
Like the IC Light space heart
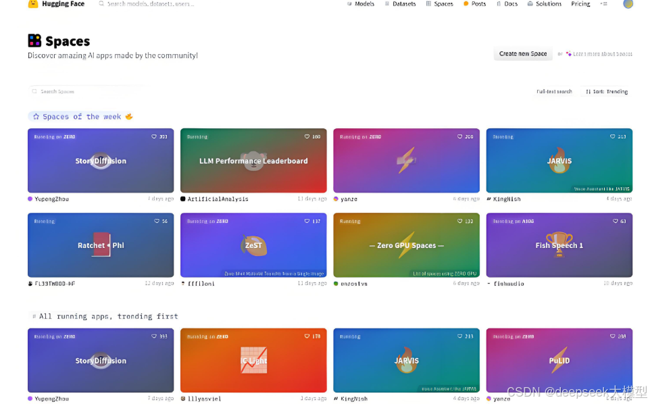pos(307,336)
